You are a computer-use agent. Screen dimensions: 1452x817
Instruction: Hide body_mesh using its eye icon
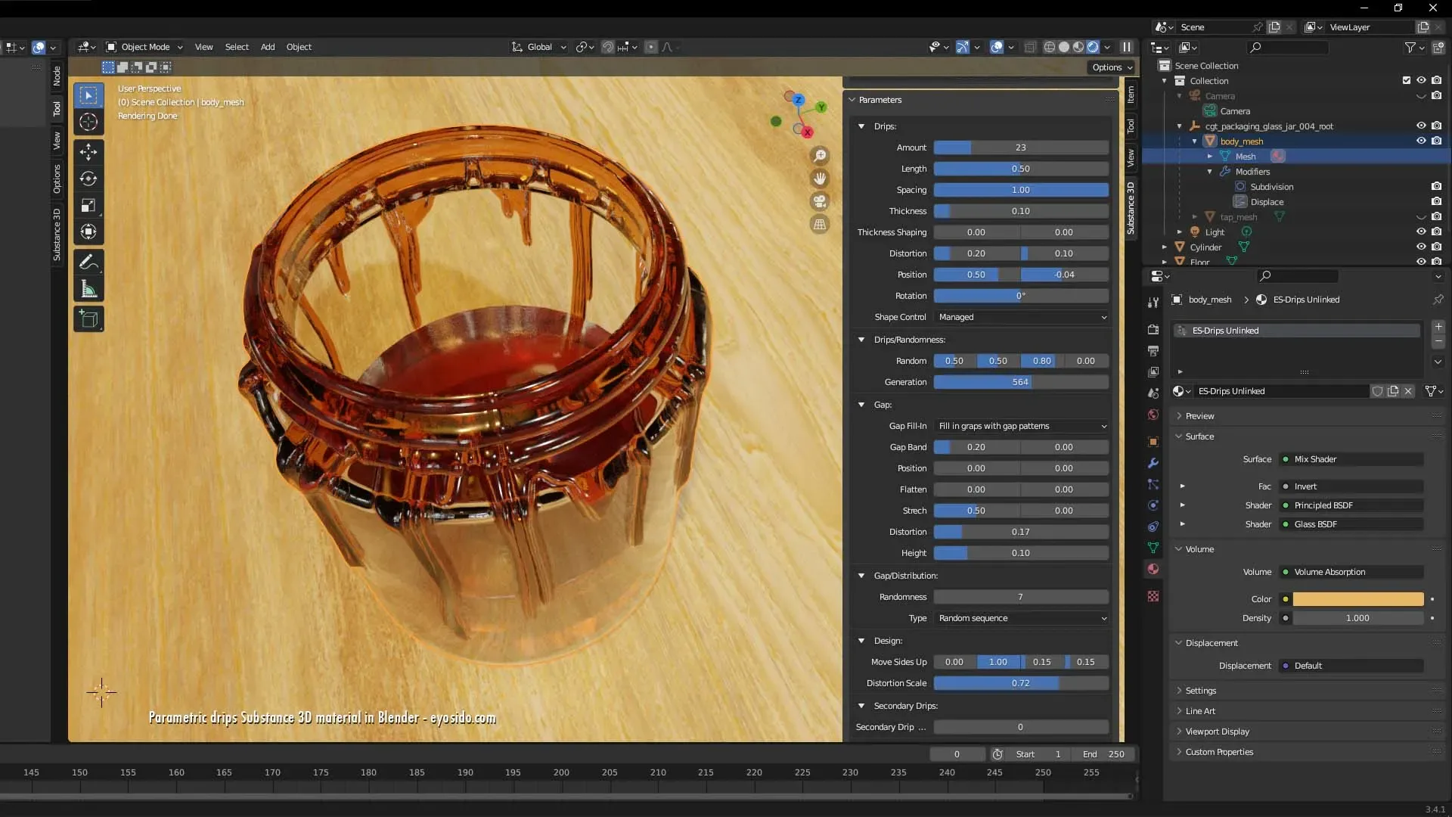1421,141
